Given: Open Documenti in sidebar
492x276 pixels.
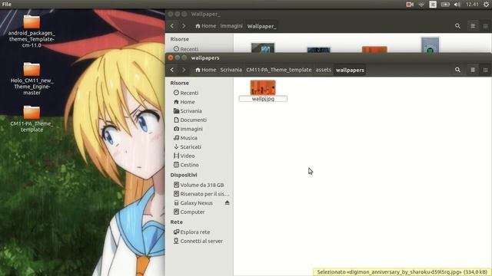Looking at the screenshot, I should pos(190,120).
